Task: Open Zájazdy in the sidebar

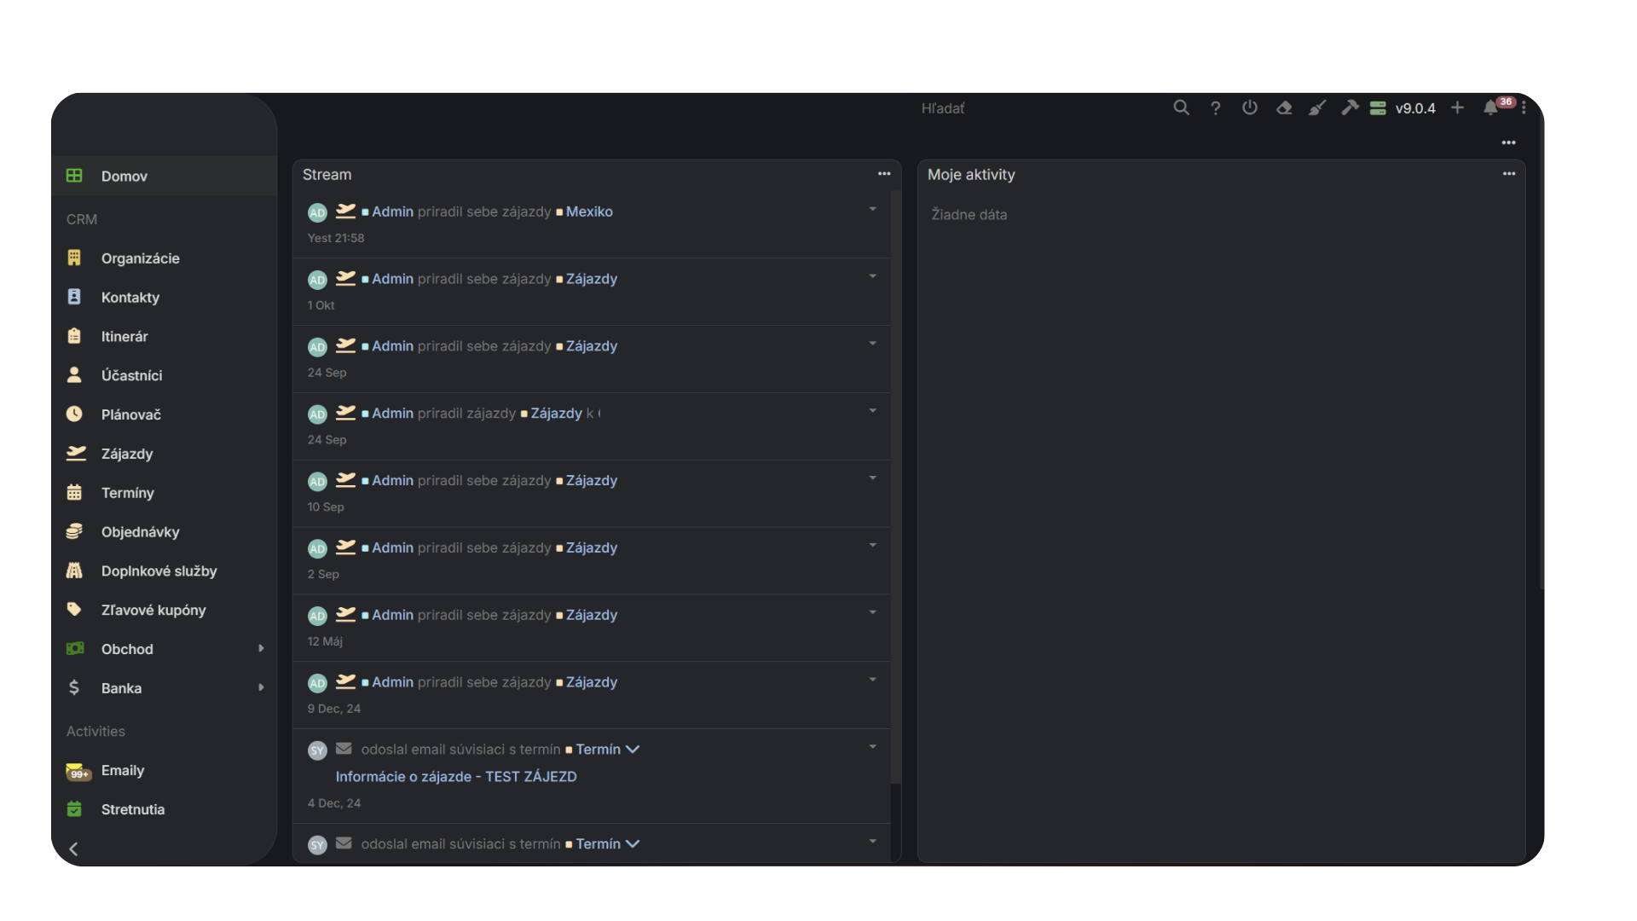Action: pos(127,454)
